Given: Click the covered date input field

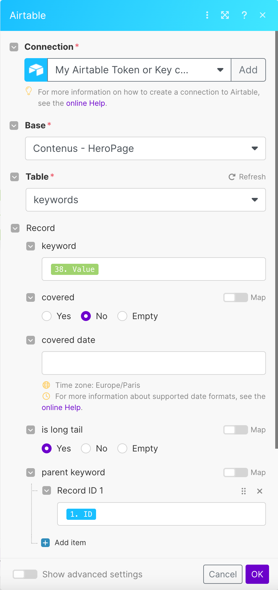Looking at the screenshot, I should (154, 363).
